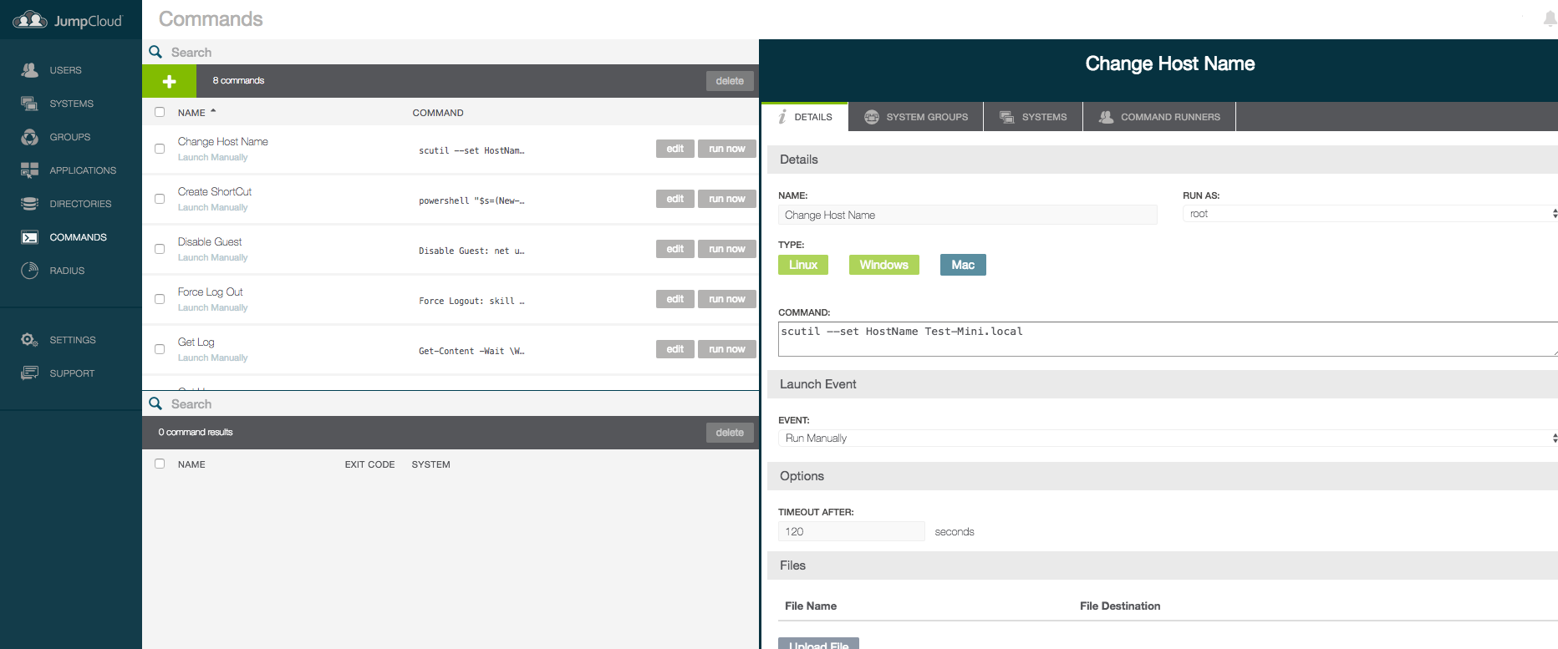Select all commands with header checkbox

point(160,112)
